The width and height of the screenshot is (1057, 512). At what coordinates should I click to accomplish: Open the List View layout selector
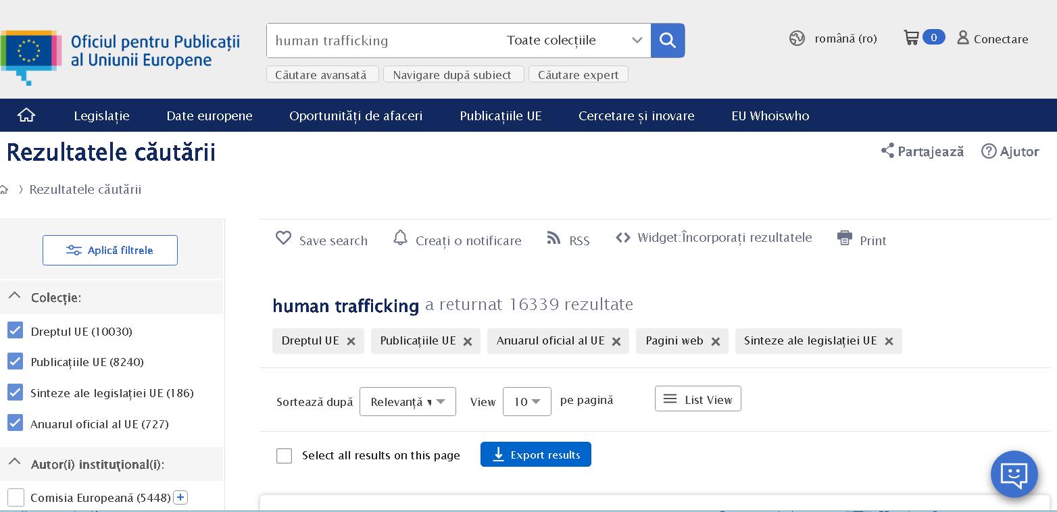click(x=698, y=399)
